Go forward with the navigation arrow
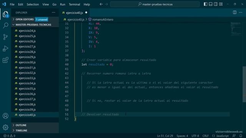246x138 pixels. [106, 4]
